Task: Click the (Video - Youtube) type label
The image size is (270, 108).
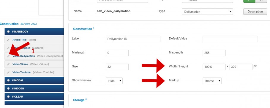Action: (x=43, y=72)
